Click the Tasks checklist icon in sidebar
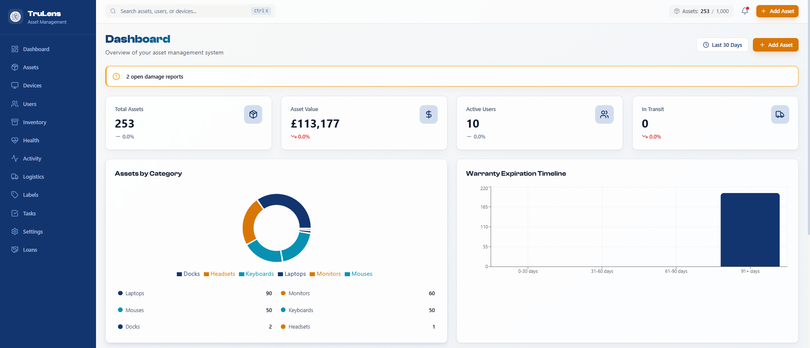The image size is (810, 348). pos(15,213)
